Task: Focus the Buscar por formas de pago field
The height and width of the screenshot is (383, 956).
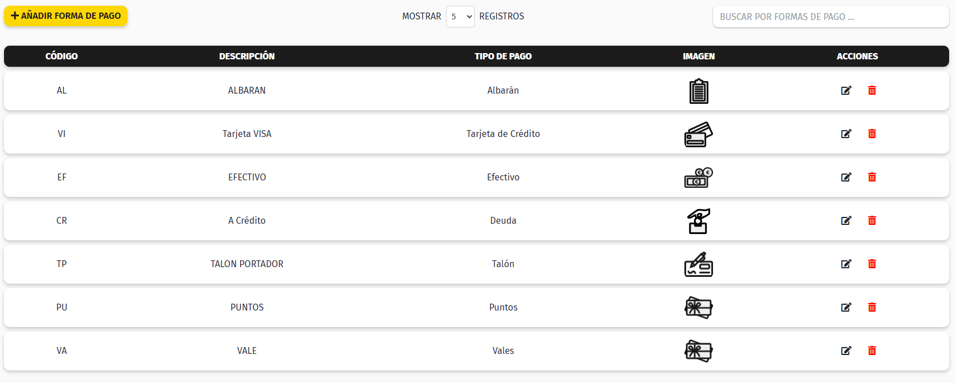Action: click(830, 17)
